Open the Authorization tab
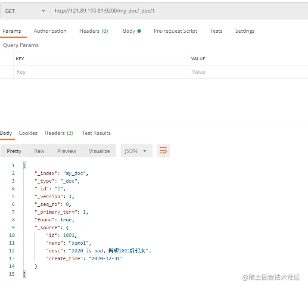Image resolution: width=308 pixels, height=289 pixels. (x=50, y=31)
